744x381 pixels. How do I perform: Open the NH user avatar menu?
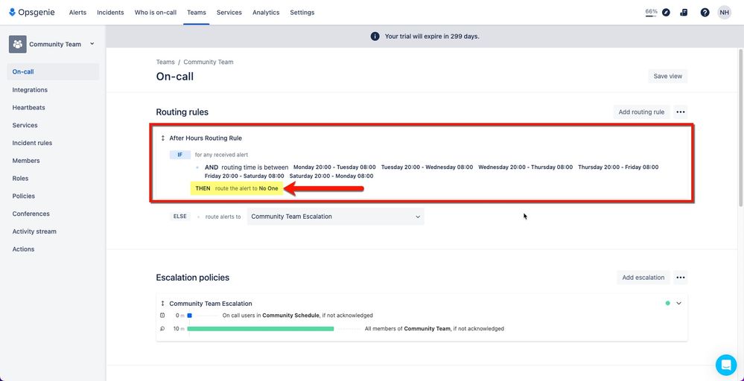(x=724, y=13)
